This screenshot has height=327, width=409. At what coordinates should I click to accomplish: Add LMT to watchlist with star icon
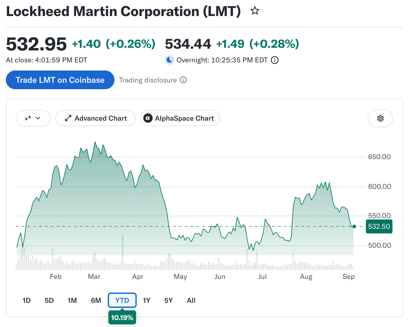pos(255,11)
